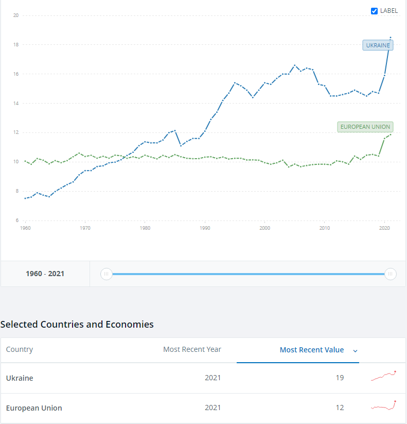
Task: Click Ukraine's most recent year 2021
Action: point(213,378)
